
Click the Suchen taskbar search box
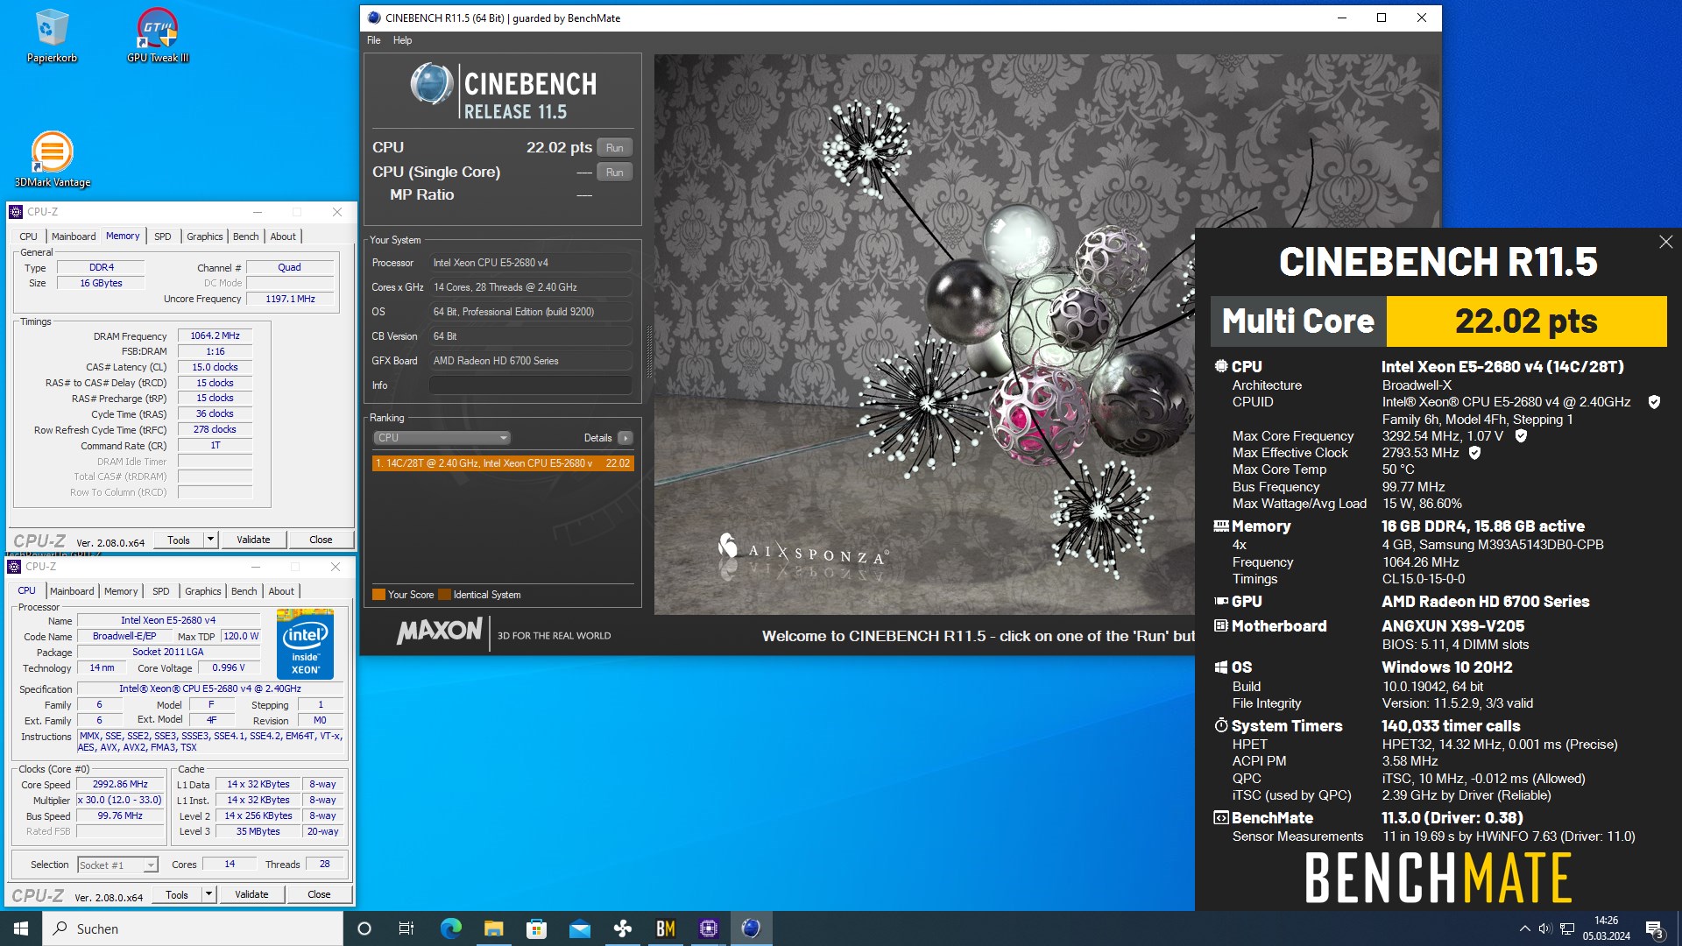coord(193,928)
